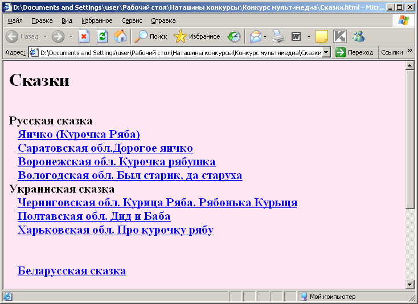The image size is (418, 304).
Task: Open the Forward history dropdown arrow
Action: [71, 36]
